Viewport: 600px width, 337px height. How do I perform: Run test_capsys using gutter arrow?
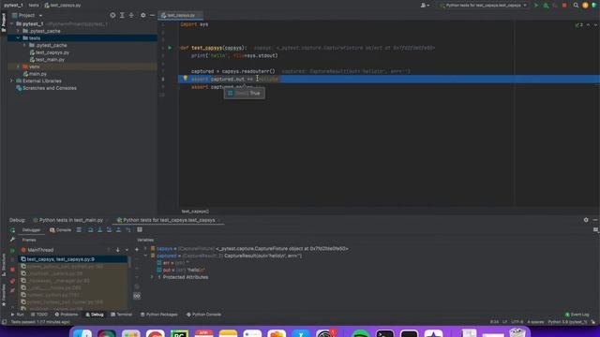170,48
